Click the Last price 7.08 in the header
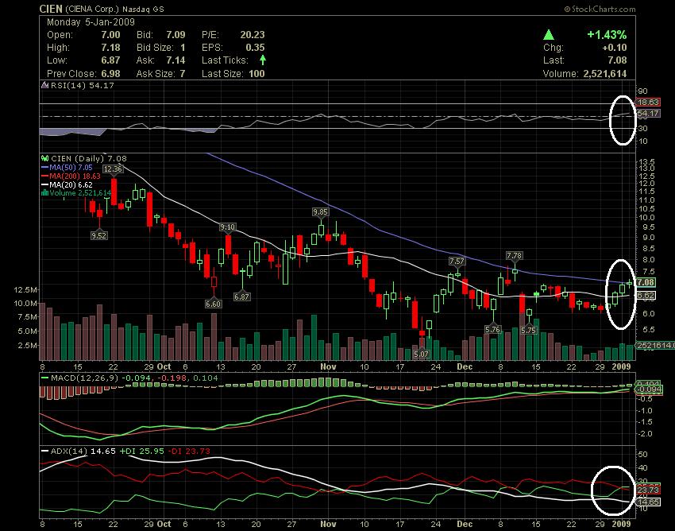This screenshot has height=531, width=675. (x=618, y=60)
